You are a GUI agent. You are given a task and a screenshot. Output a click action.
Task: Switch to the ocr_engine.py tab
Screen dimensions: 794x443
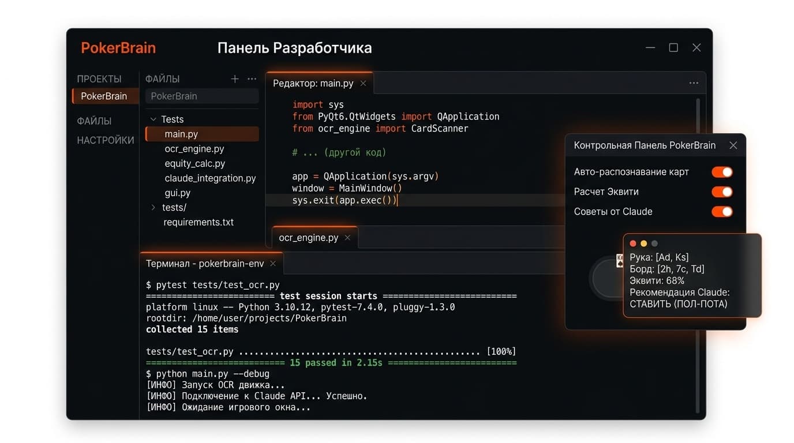coord(309,237)
